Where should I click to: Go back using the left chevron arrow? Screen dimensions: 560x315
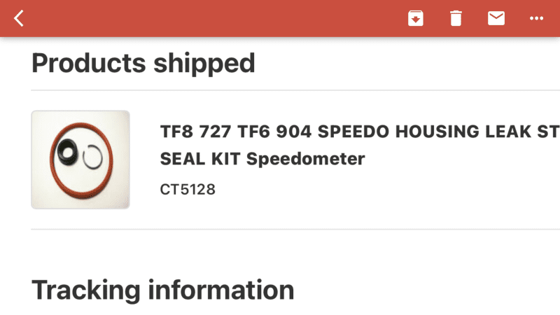(19, 18)
